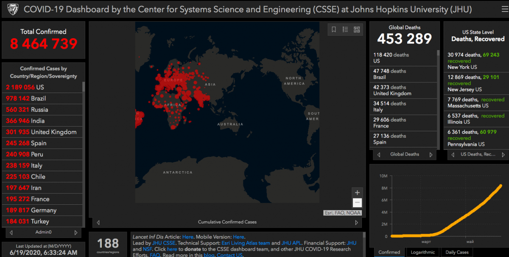The image size is (509, 257).
Task: Select New Jersey US deaths entry
Action: pyautogui.click(x=476, y=83)
